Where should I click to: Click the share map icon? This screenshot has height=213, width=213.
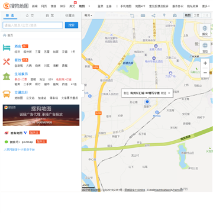153,15
